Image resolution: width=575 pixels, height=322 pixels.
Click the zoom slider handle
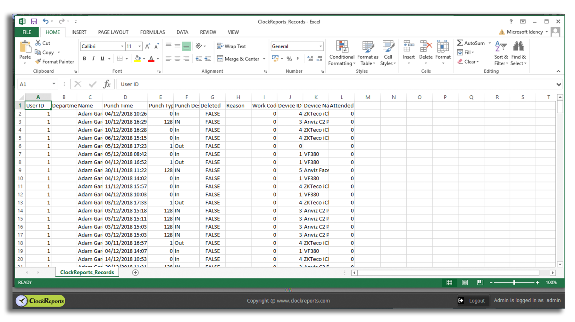[x=514, y=282]
